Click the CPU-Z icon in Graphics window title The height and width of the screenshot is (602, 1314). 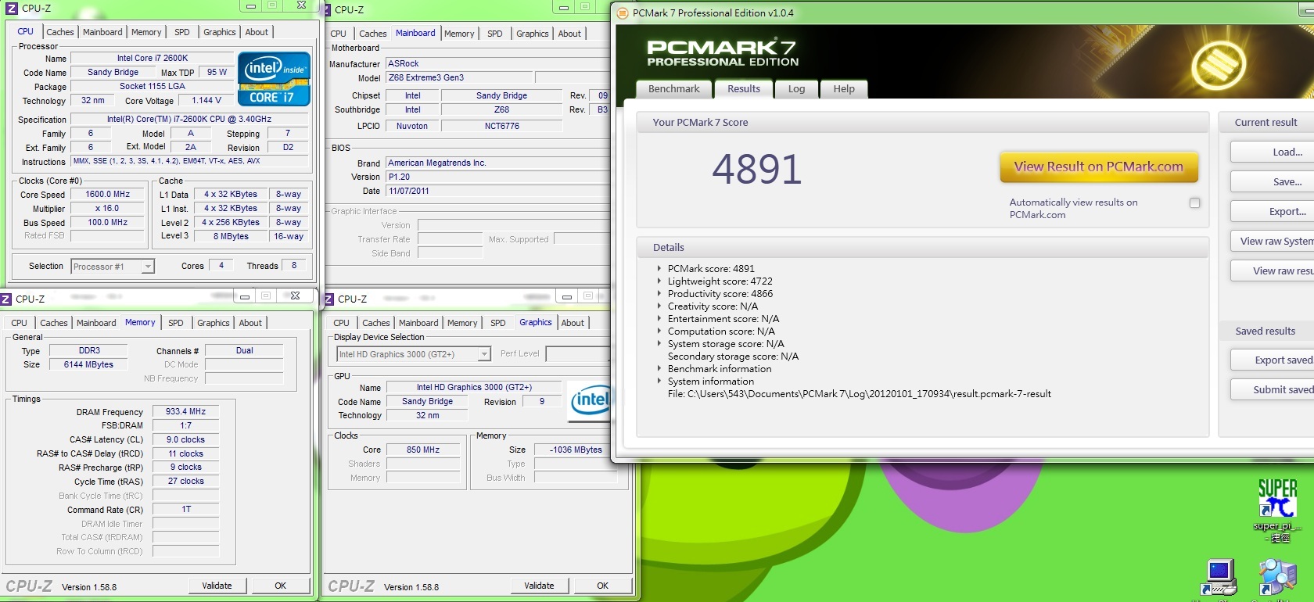[x=328, y=299]
